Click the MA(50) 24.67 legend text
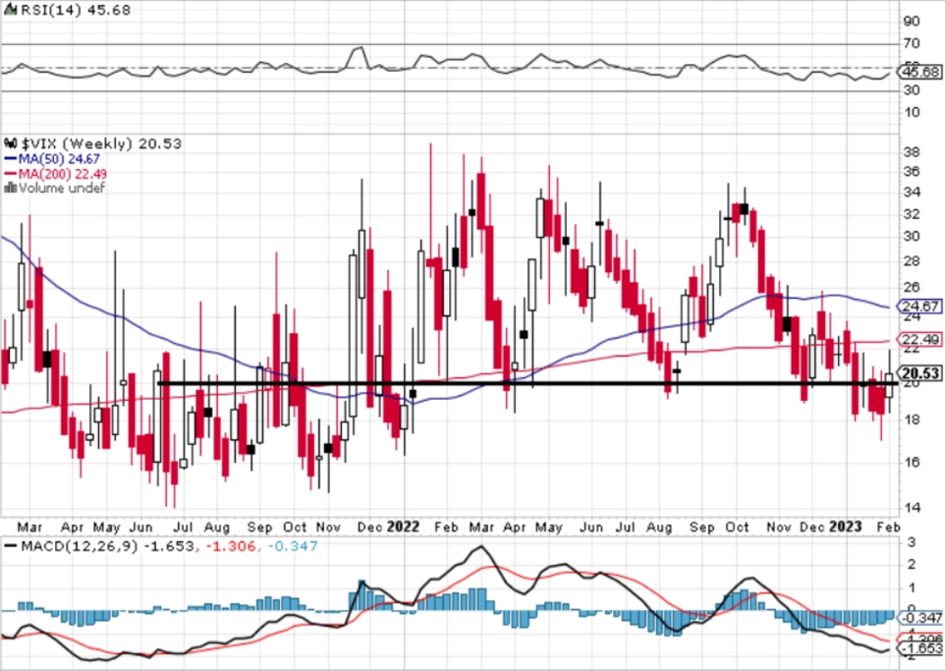This screenshot has height=671, width=945. (59, 159)
